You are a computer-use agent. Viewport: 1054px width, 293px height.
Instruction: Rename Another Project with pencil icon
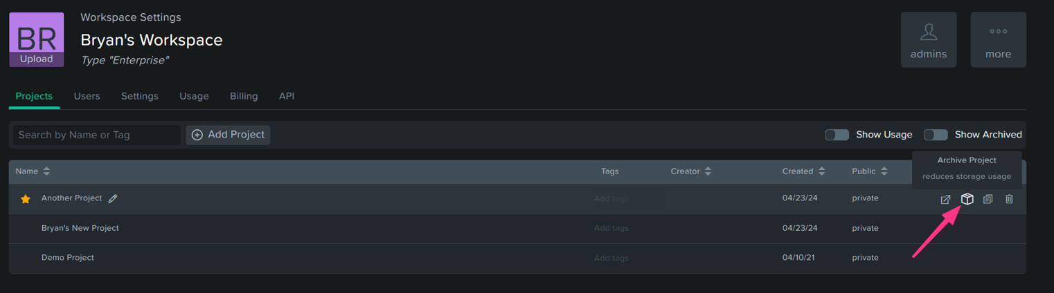click(x=113, y=198)
